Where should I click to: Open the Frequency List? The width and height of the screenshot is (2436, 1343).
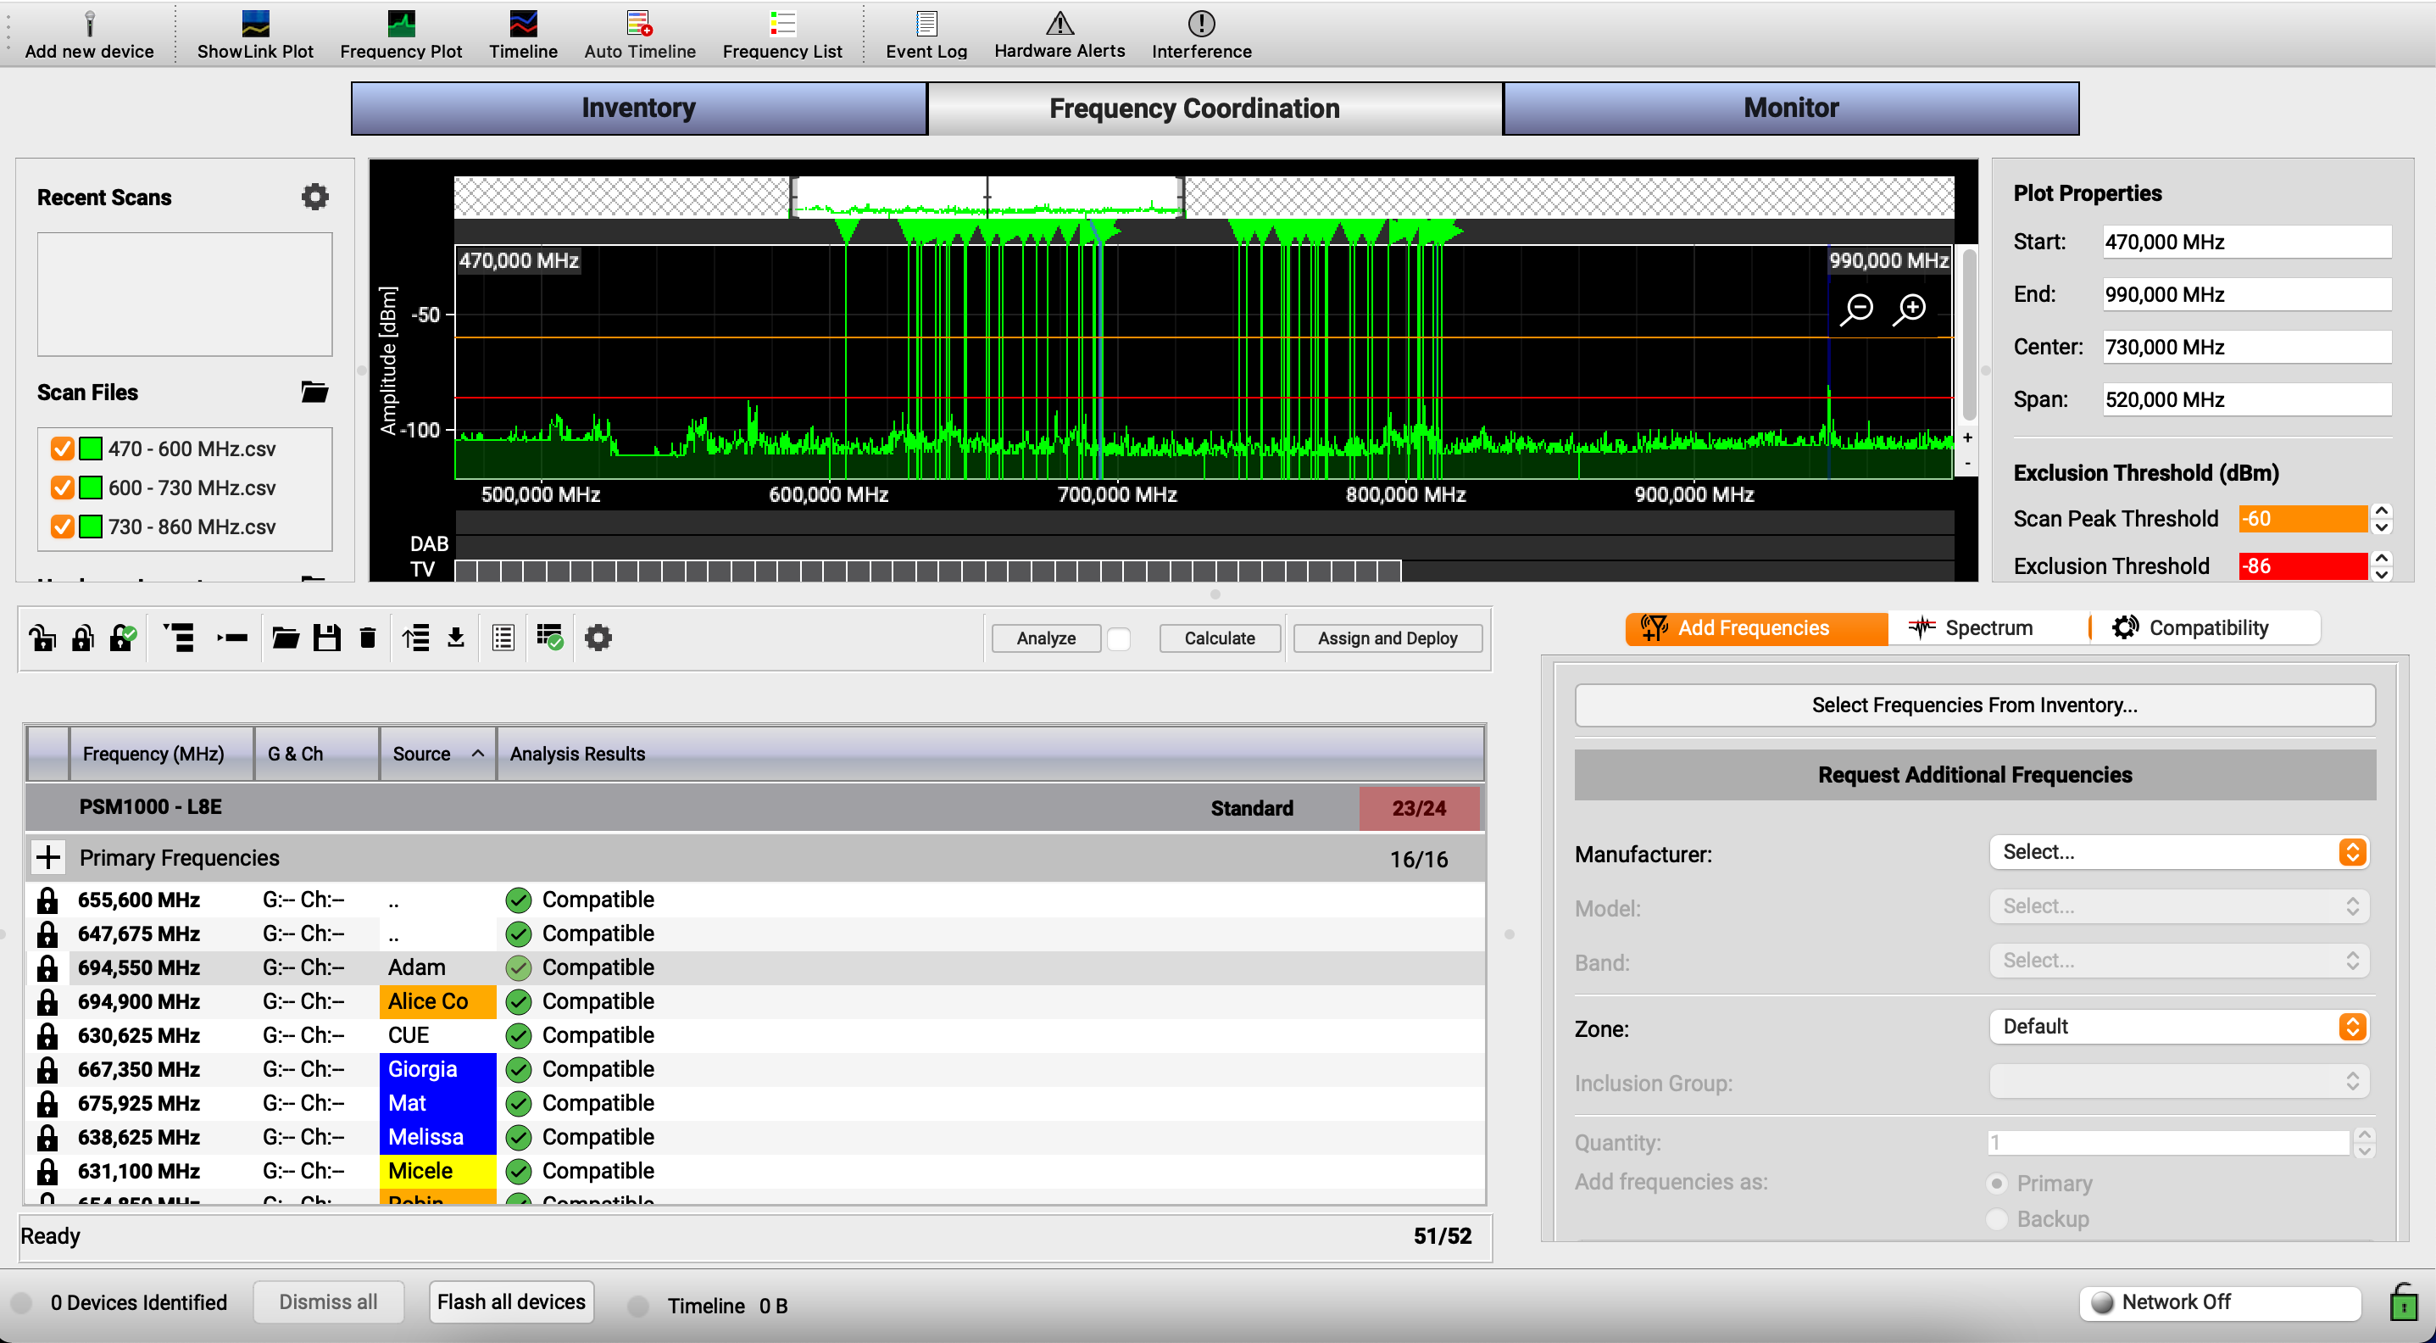[x=781, y=31]
